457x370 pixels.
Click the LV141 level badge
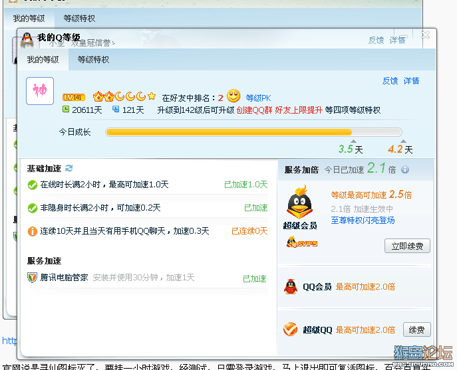click(x=73, y=97)
